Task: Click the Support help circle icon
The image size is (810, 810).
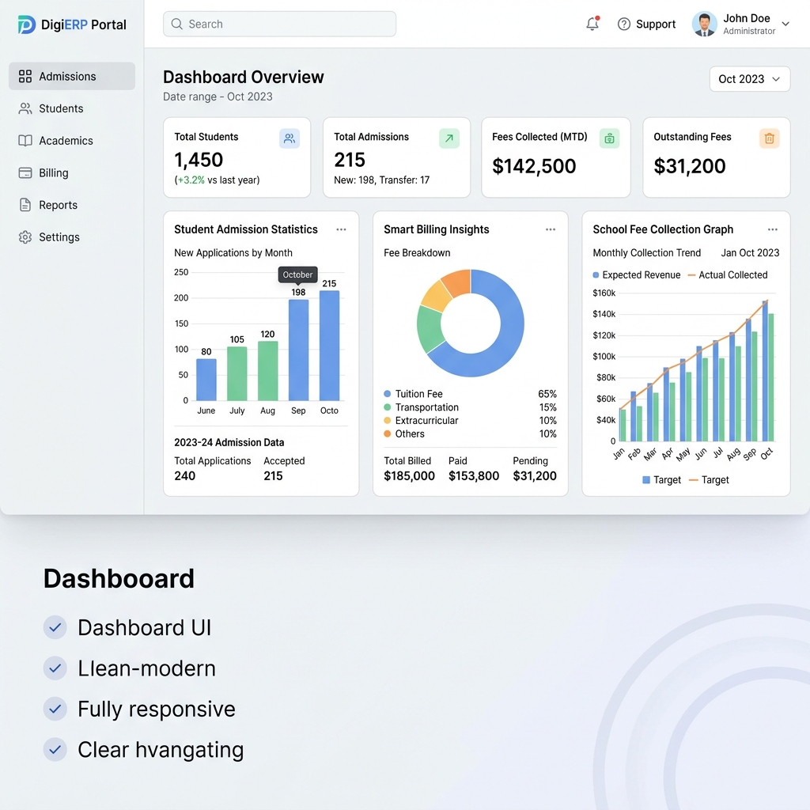Action: 624,25
